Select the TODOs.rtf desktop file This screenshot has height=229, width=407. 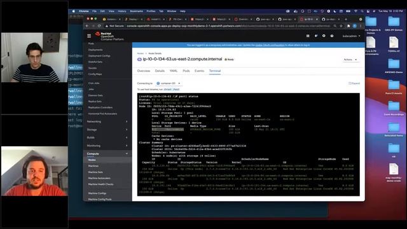coord(394,45)
